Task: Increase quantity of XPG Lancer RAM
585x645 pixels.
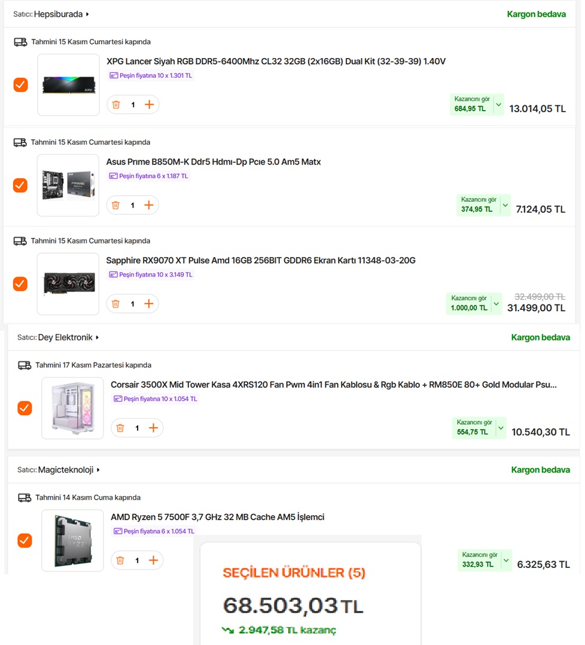Action: click(150, 105)
